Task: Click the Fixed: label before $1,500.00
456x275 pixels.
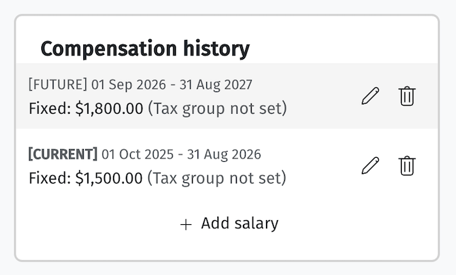Action: [50, 178]
